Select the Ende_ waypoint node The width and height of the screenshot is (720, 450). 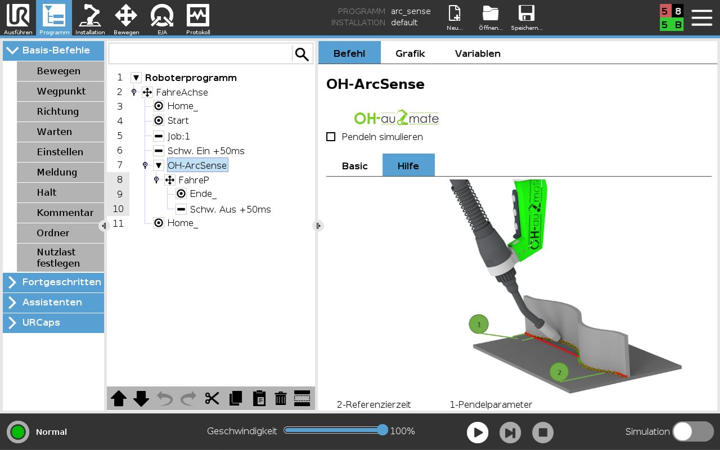pos(203,193)
